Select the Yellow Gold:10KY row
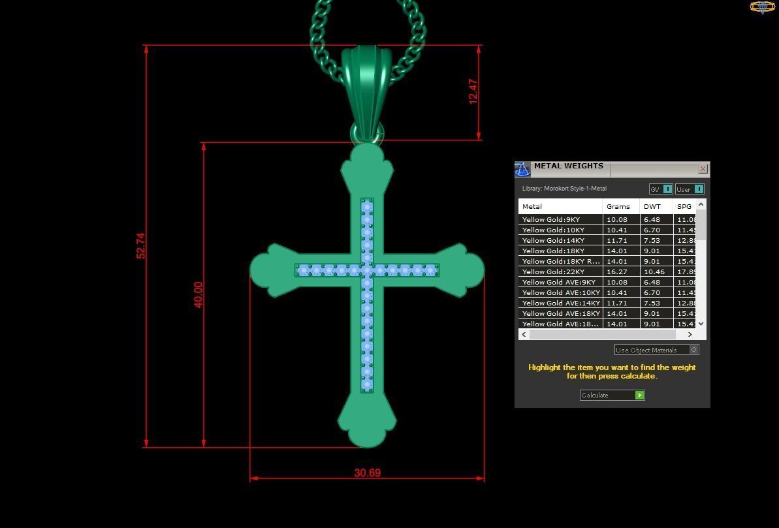Screen dimensions: 779x528 (x=607, y=230)
